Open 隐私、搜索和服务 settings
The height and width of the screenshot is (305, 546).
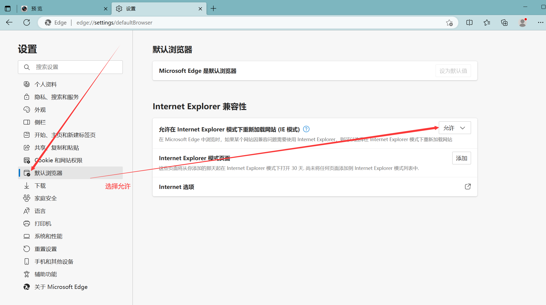tap(70, 97)
